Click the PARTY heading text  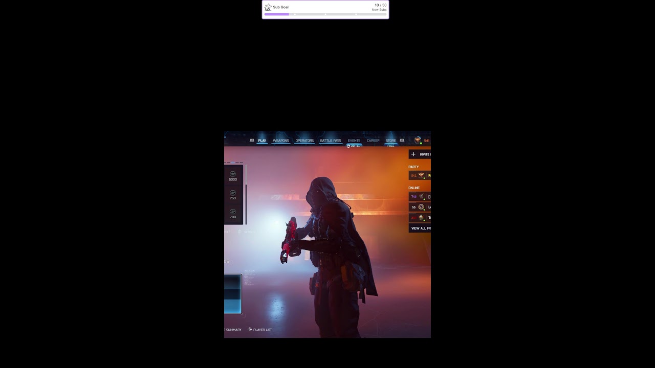coord(413,167)
